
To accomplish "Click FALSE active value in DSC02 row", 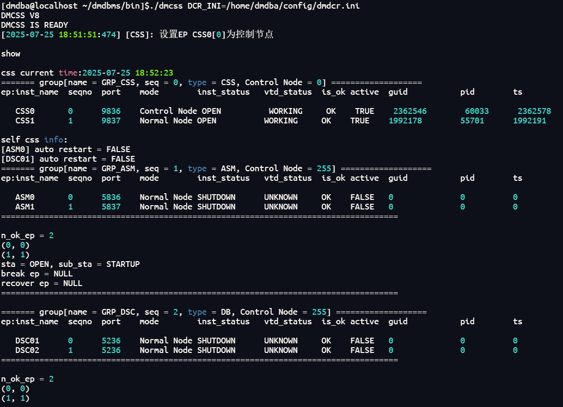I will (362, 350).
